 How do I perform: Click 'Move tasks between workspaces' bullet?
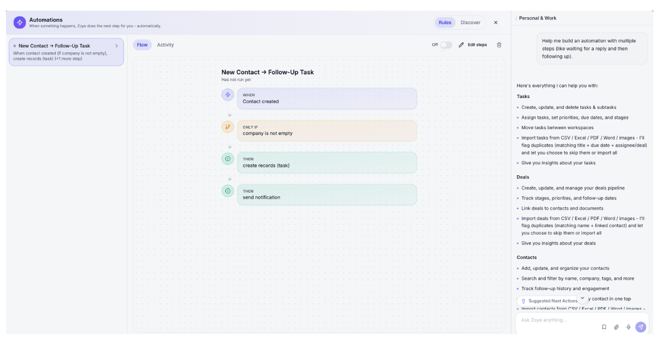(557, 127)
